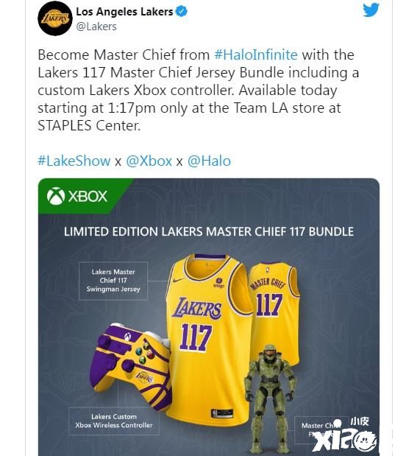Click the back jersey with MASTER CHIEF 117
Image resolution: width=417 pixels, height=456 pixels.
(274, 308)
